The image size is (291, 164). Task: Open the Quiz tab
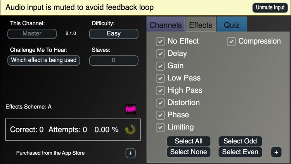(232, 25)
